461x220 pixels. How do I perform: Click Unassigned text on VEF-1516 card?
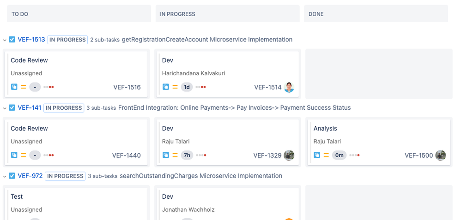point(26,73)
